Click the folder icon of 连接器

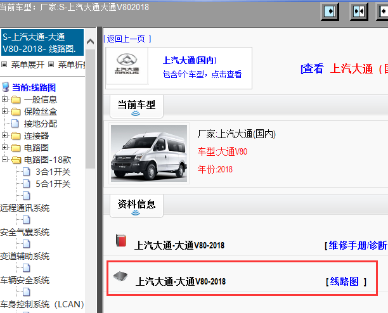click(16, 136)
